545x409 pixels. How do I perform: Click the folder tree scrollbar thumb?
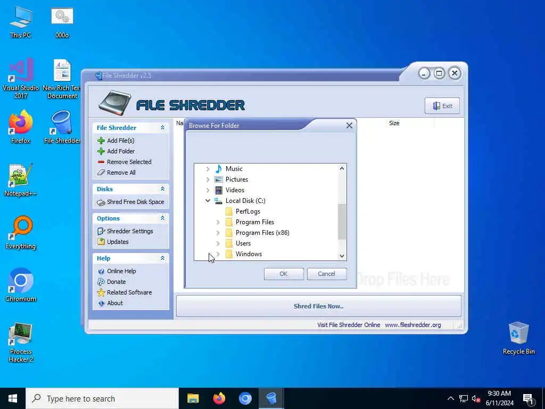(342, 222)
